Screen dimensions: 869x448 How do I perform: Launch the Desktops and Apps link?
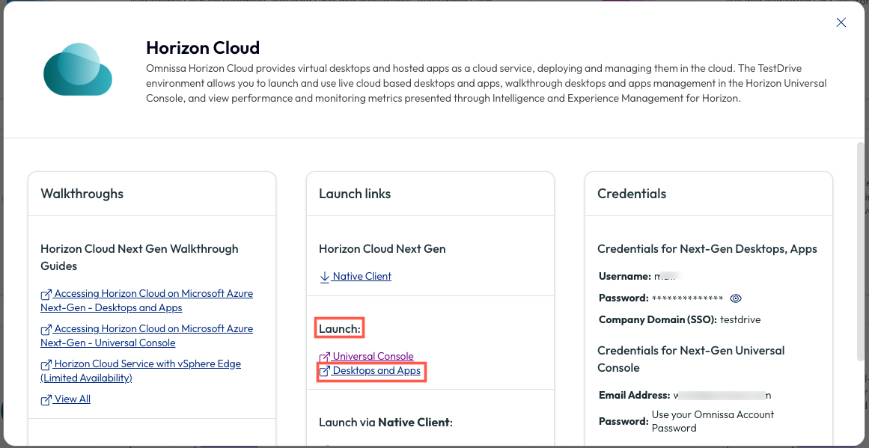[x=376, y=371]
